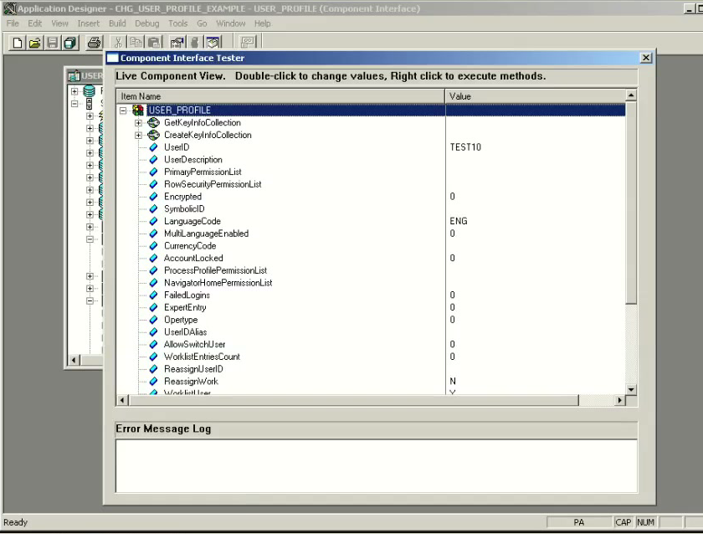
Task: Click the ReassignWork property icon
Action: (153, 381)
